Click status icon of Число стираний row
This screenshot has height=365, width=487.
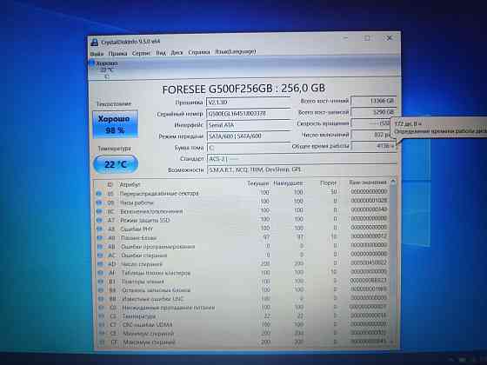pos(100,264)
